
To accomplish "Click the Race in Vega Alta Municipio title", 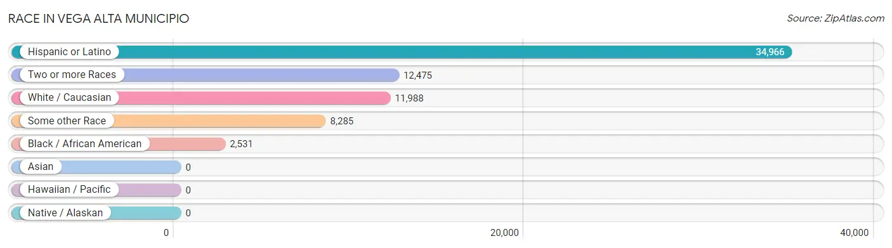I will point(98,18).
